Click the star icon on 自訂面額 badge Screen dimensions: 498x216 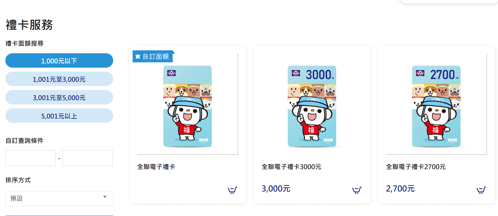(138, 56)
